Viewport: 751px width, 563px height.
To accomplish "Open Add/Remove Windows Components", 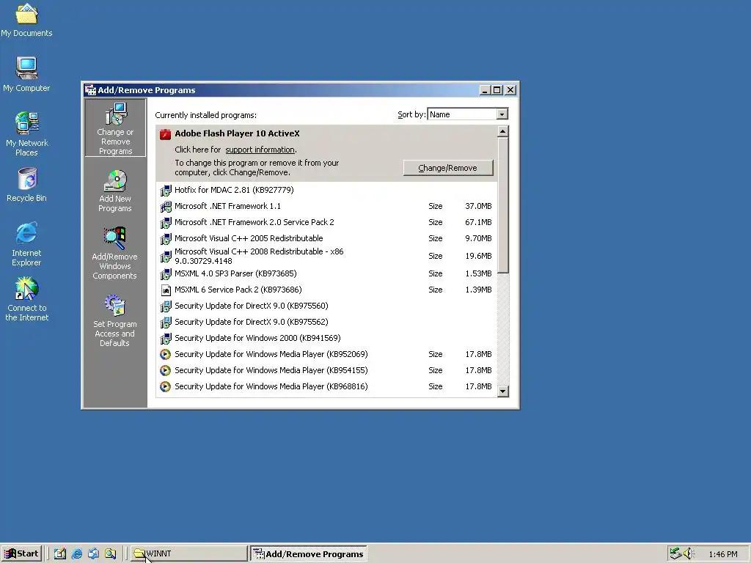I will [115, 253].
